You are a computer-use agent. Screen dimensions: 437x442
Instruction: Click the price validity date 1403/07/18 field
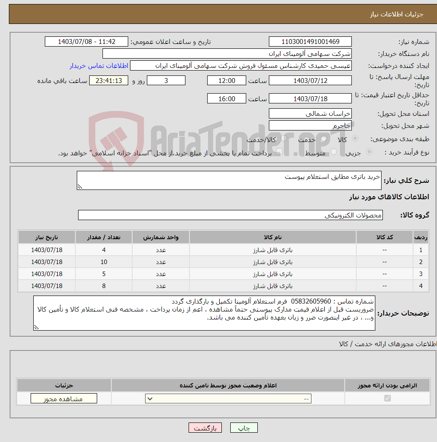(310, 99)
